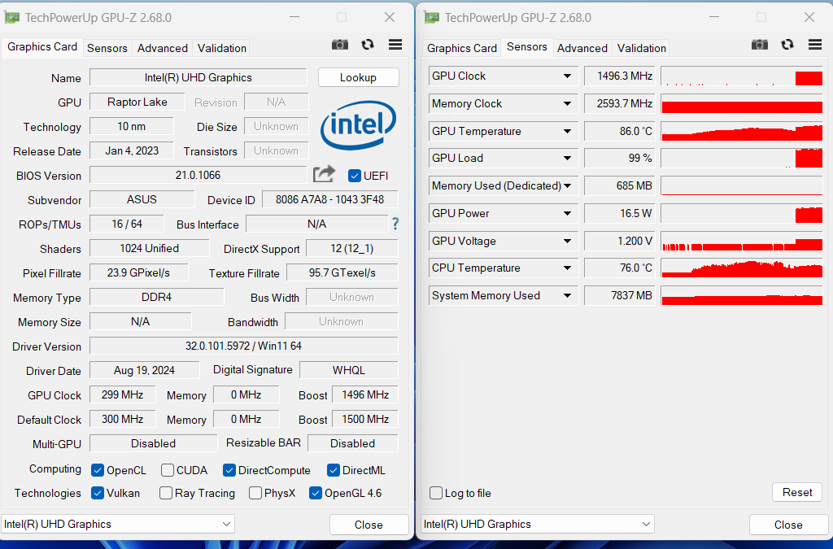Click the GPU Temperature history graph
This screenshot has height=549, width=833.
[x=742, y=131]
